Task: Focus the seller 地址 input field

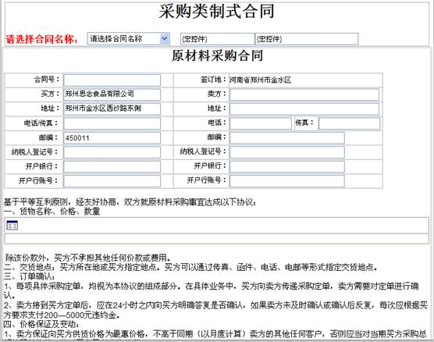Action: click(304, 109)
